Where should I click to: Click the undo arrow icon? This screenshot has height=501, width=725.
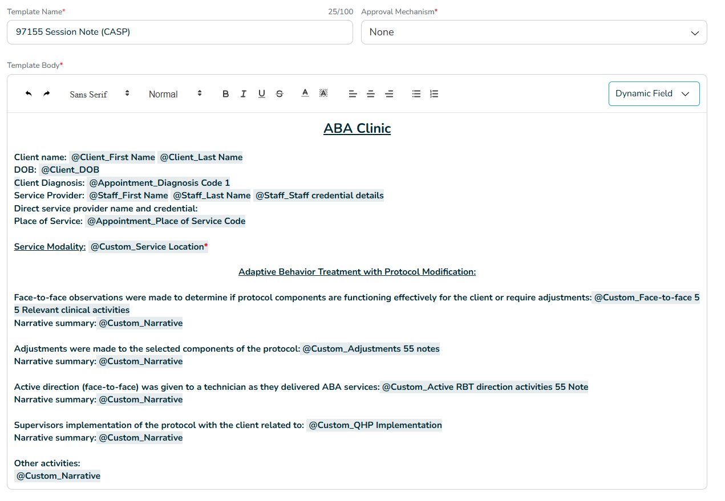pos(29,93)
